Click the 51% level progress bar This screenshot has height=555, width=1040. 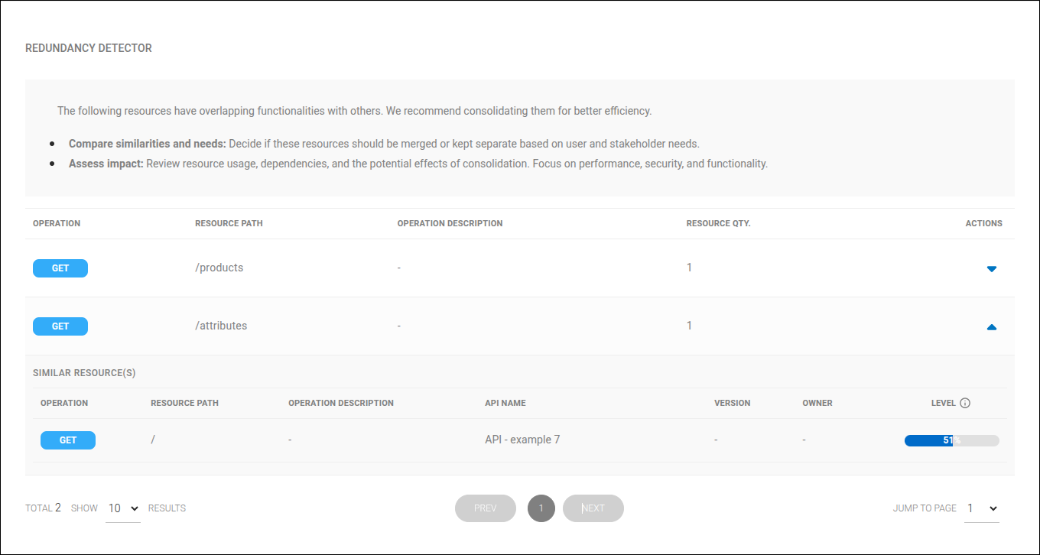[x=951, y=440]
